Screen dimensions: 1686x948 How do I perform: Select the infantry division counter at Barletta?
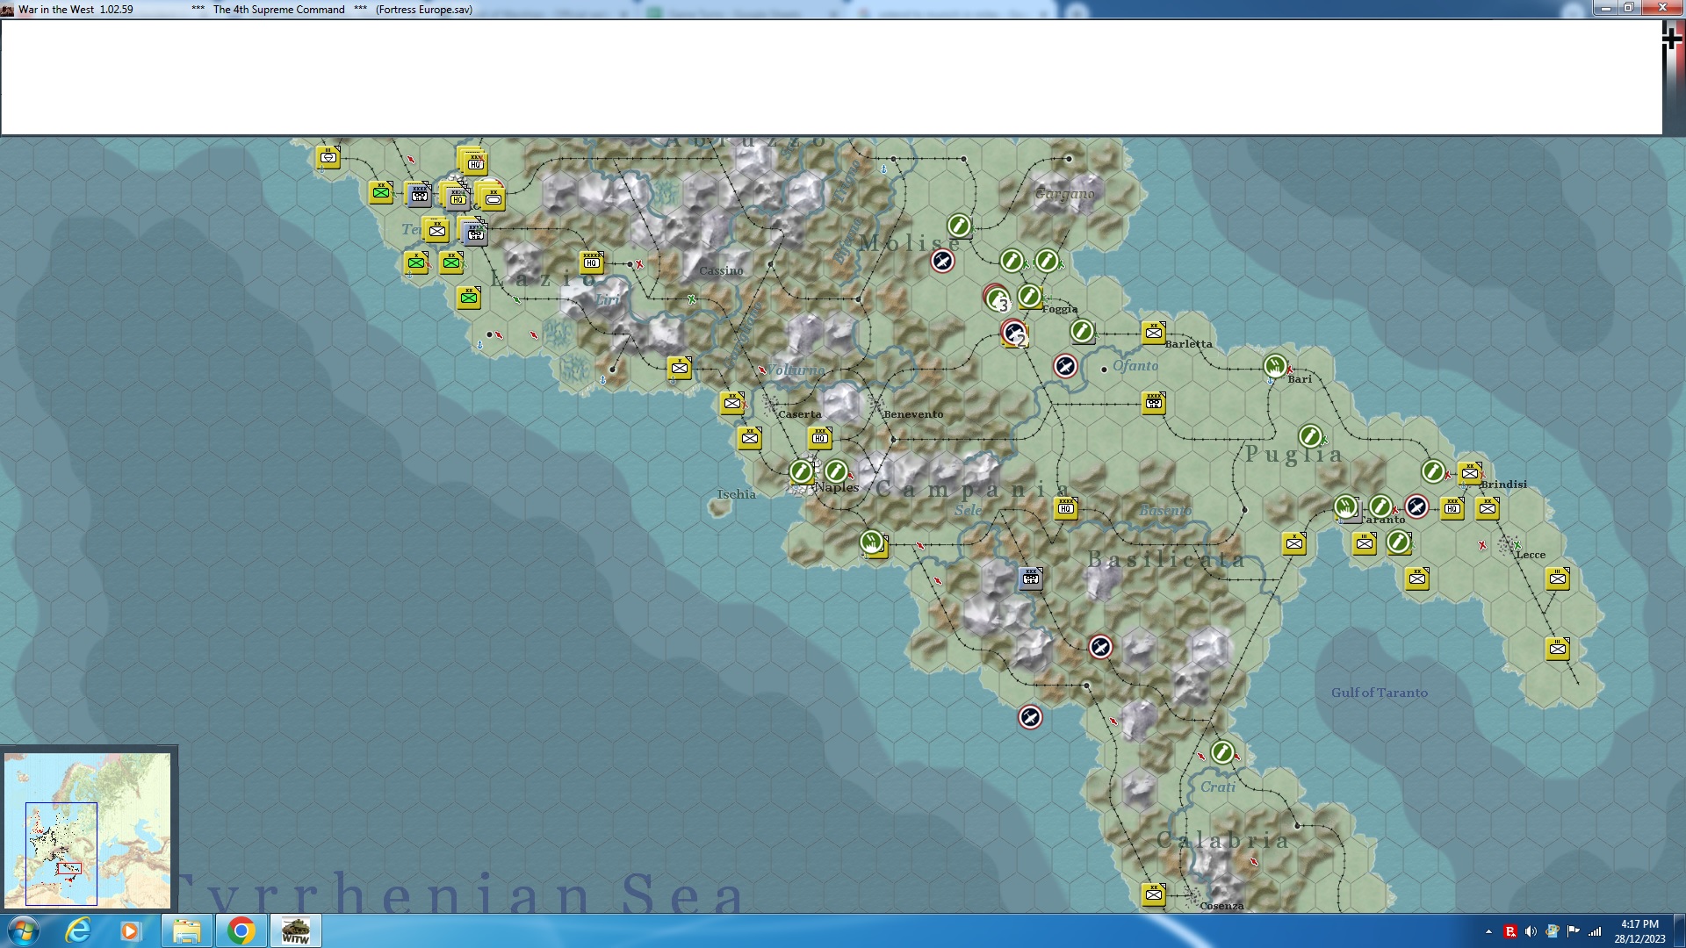[1153, 332]
